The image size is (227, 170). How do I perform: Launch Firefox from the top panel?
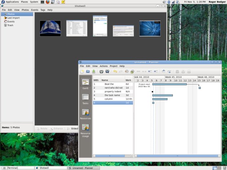(48, 2)
